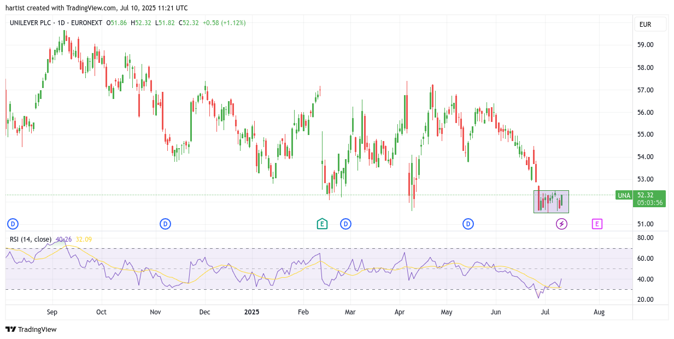Click the RSI moving-average value 32.09
This screenshot has width=674, height=339.
[x=84, y=239]
